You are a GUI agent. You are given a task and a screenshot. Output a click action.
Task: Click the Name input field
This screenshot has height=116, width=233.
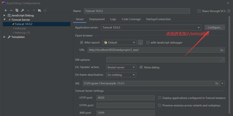(x=137, y=11)
